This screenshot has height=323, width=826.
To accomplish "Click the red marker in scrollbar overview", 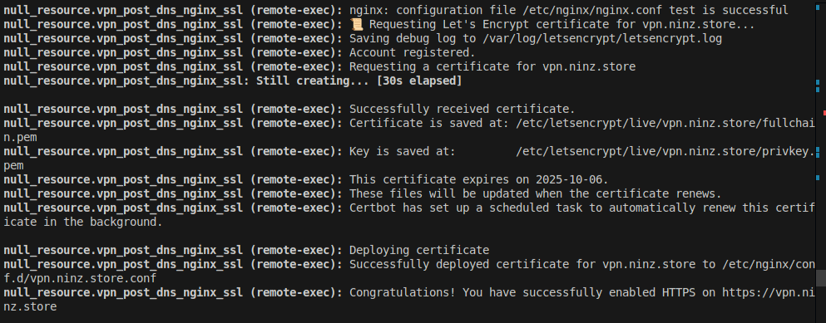I will tap(824, 113).
